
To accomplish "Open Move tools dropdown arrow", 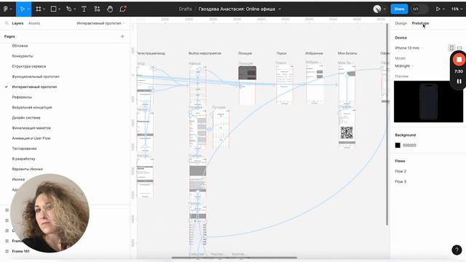I will tap(28, 9).
